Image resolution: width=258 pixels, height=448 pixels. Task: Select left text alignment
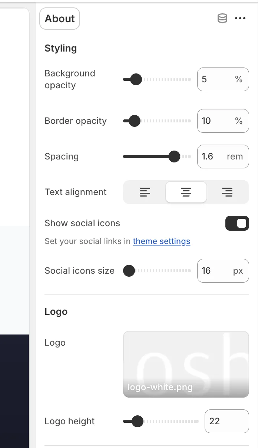pyautogui.click(x=145, y=192)
